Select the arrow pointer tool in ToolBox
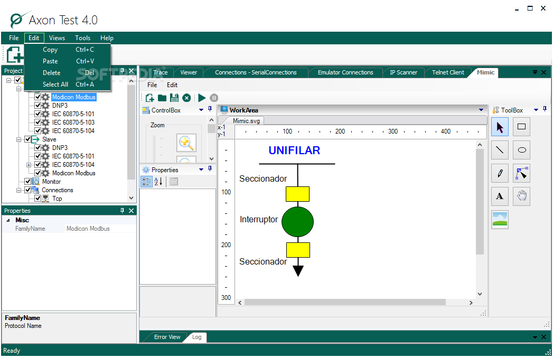Screen dimensions: 553x358 500,127
